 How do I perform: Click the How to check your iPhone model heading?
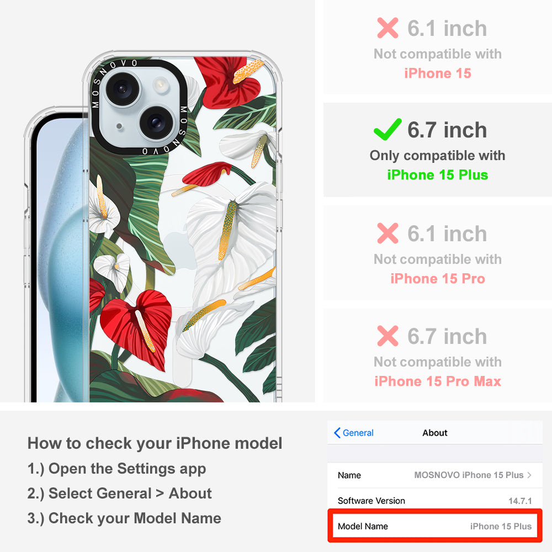[x=155, y=443]
